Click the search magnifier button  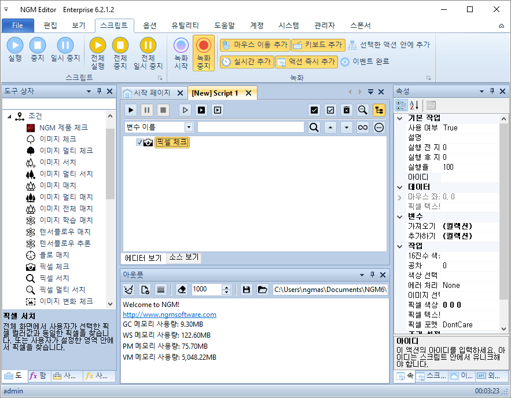click(x=314, y=127)
